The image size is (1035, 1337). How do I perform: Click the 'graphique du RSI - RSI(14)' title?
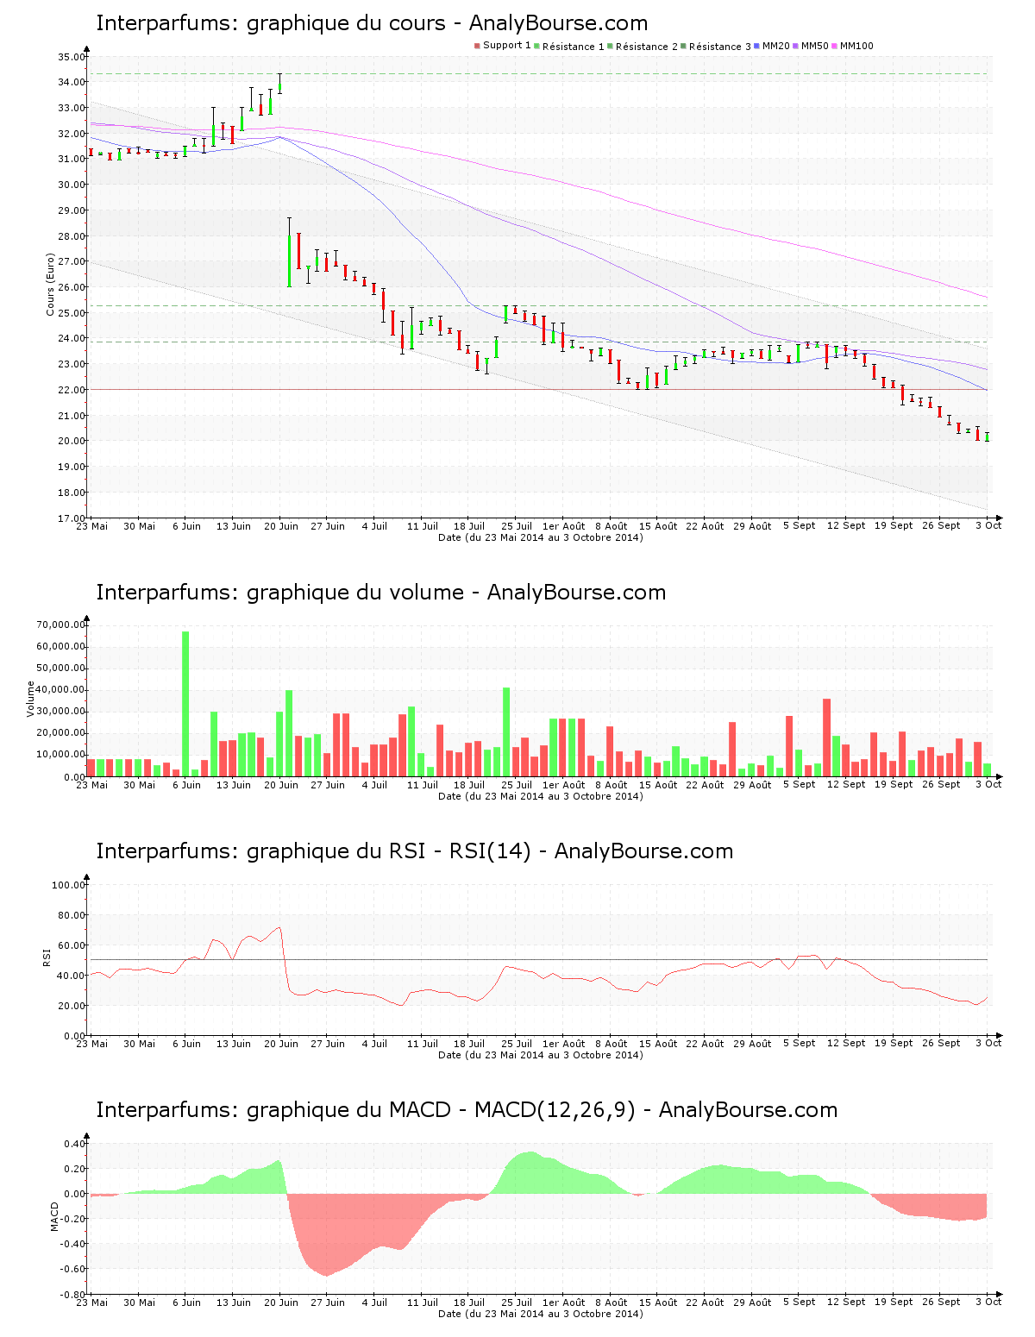415,851
